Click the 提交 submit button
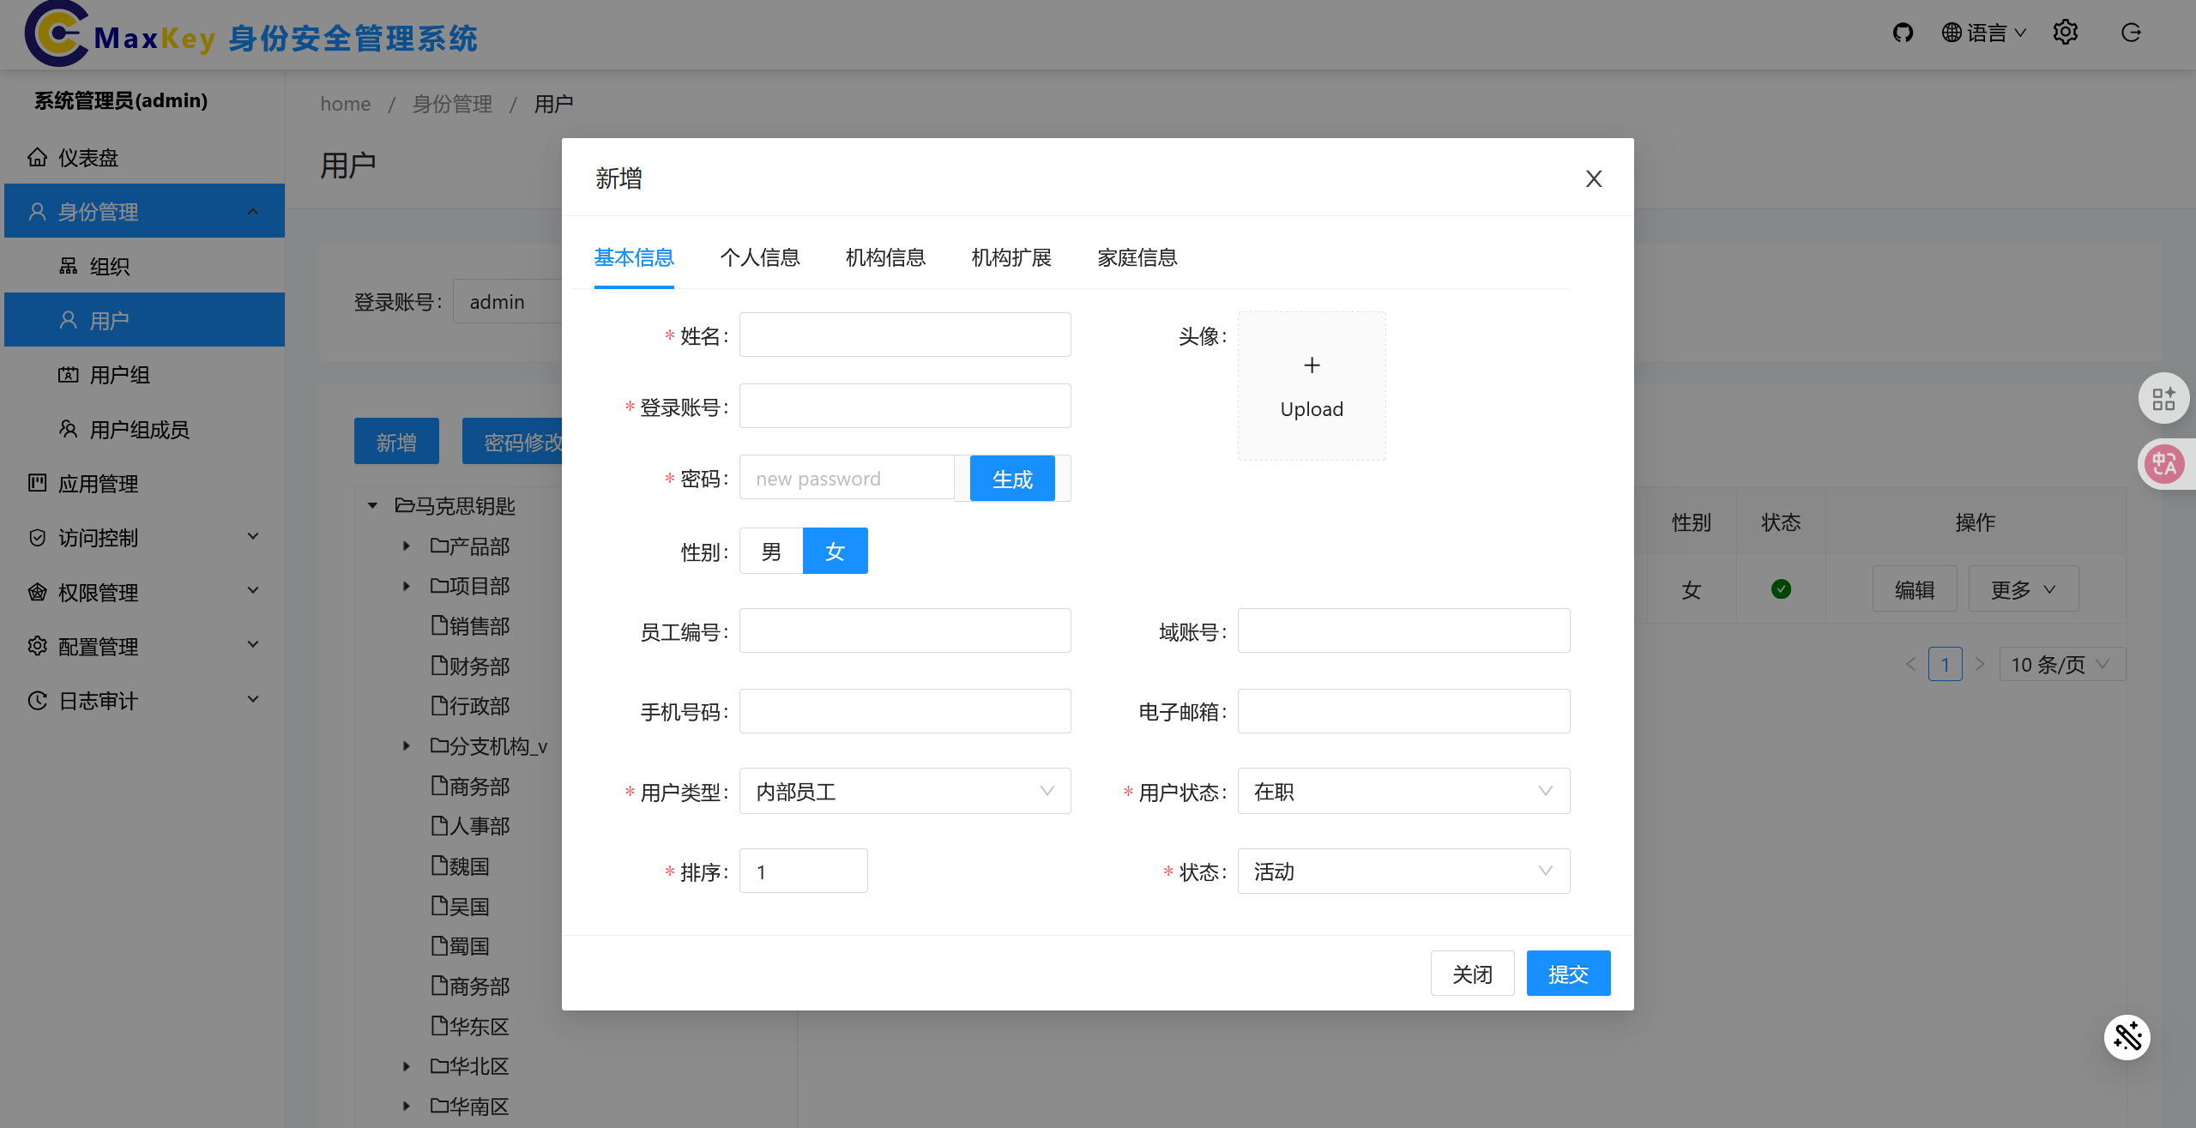2196x1128 pixels. coord(1568,973)
